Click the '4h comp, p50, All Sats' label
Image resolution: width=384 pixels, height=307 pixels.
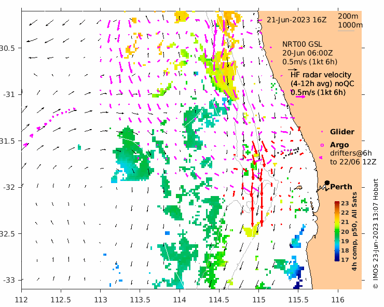coord(354,231)
